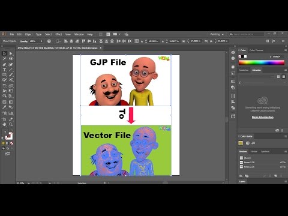Screen dimensions: 288x216
Task: Select the [Basic] brush row
Action: tap(263, 158)
